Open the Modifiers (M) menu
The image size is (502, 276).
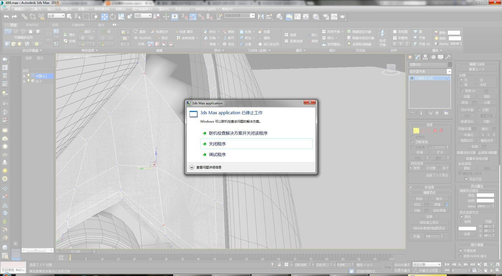pyautogui.click(x=102, y=9)
